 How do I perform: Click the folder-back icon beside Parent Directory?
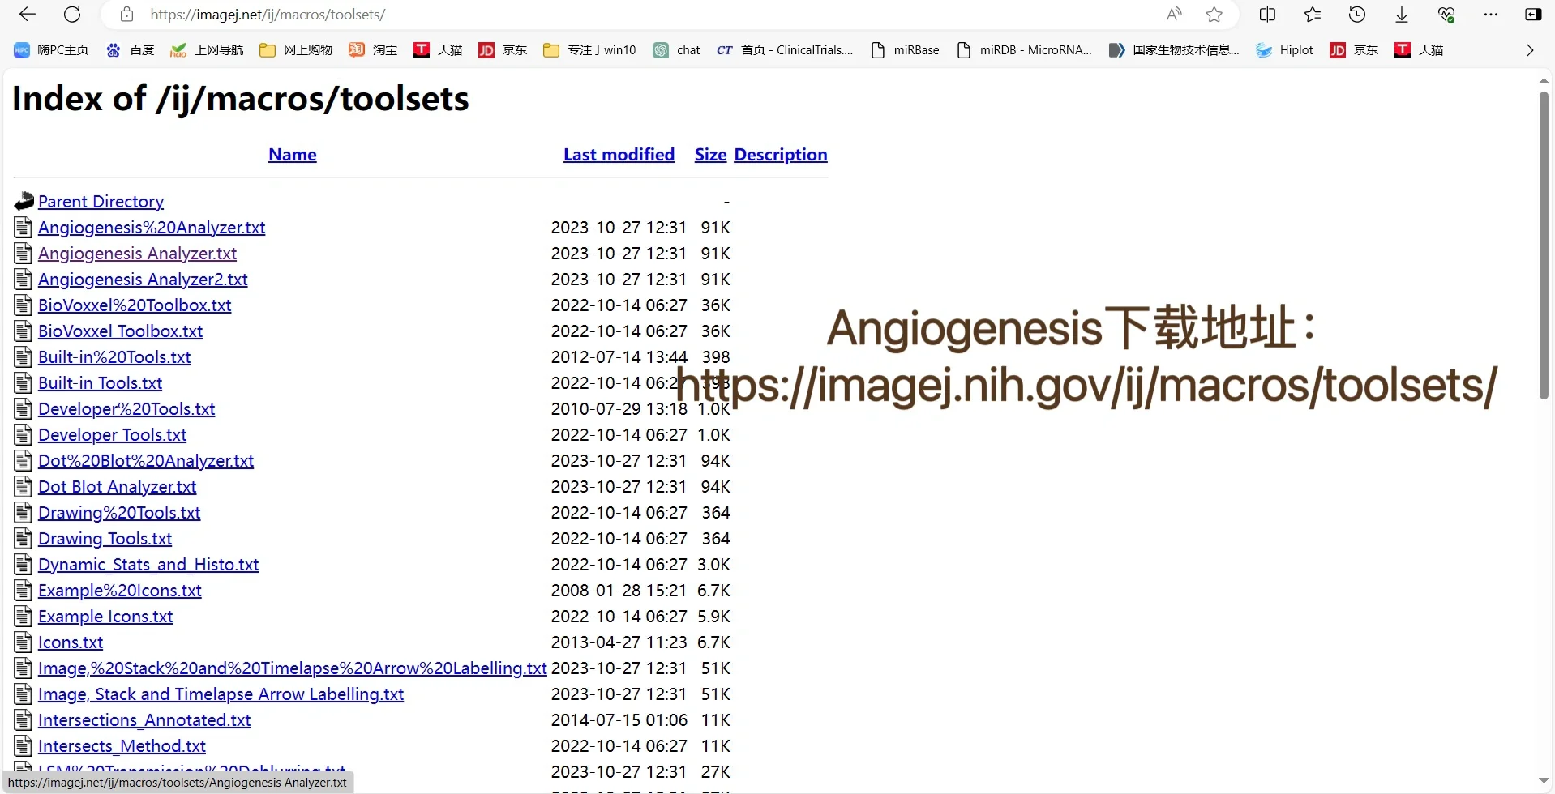pyautogui.click(x=24, y=201)
